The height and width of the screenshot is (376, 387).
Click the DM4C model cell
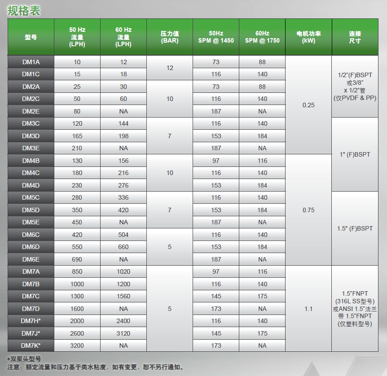[x=31, y=173]
